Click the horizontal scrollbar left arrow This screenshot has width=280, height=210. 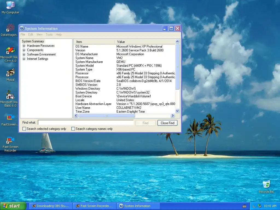point(76,116)
